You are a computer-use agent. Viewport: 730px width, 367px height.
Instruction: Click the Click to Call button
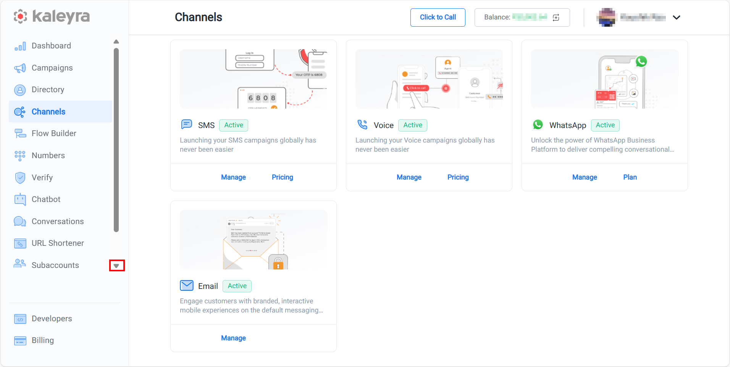pos(438,18)
